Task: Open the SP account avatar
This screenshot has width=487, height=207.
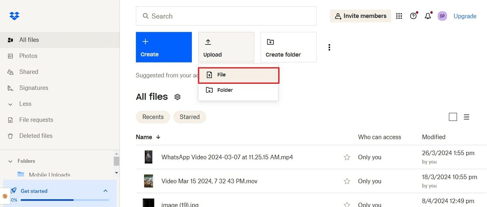Action: pos(442,16)
